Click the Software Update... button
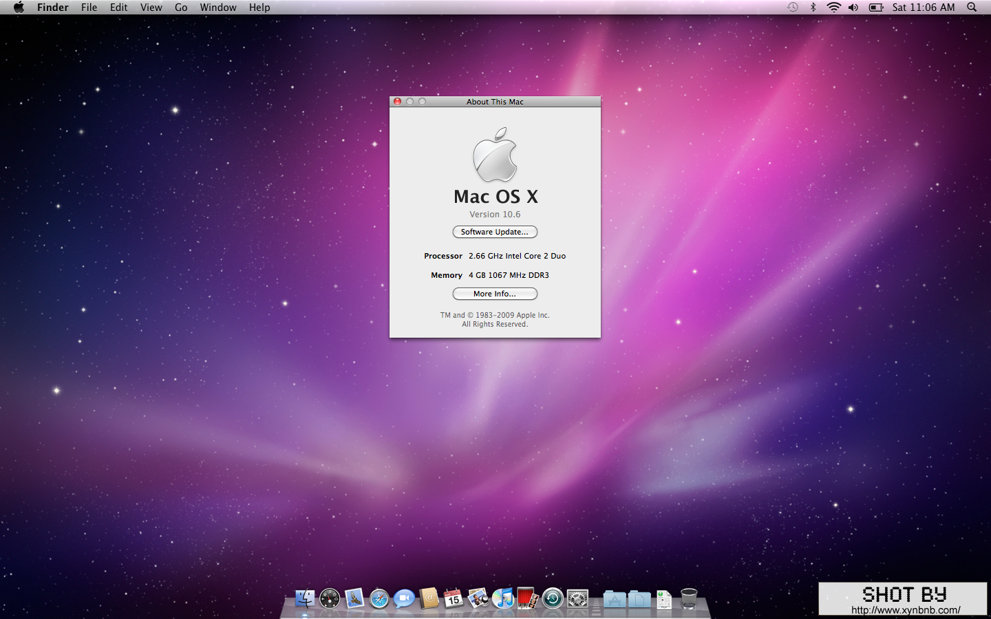 (495, 232)
